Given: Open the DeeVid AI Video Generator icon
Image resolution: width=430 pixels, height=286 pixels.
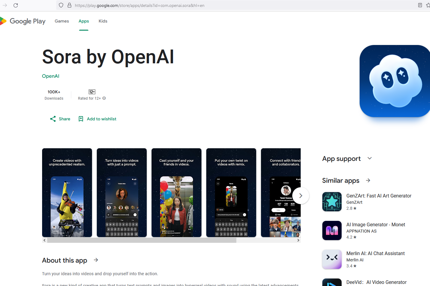Looking at the screenshot, I should coord(332,283).
